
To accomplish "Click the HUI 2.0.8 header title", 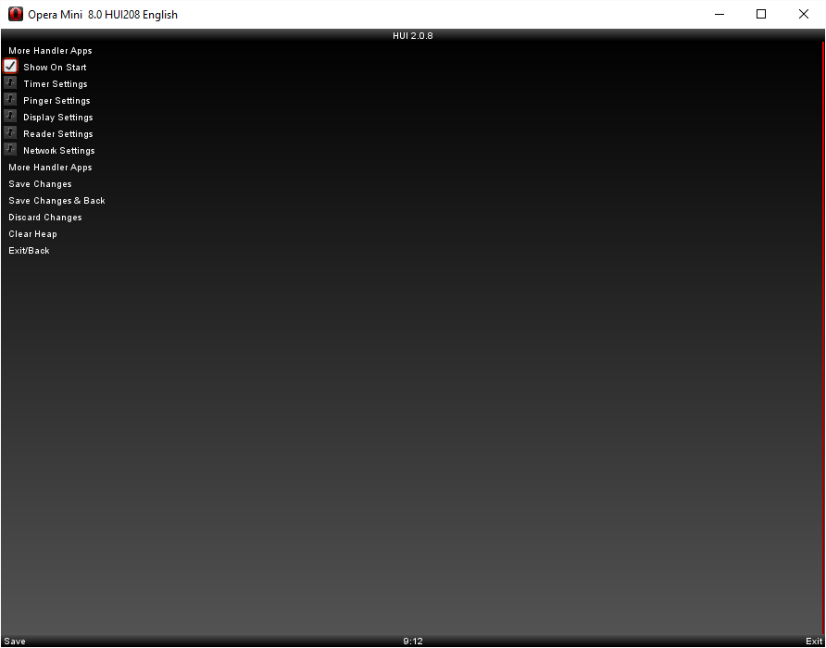I will pos(413,36).
